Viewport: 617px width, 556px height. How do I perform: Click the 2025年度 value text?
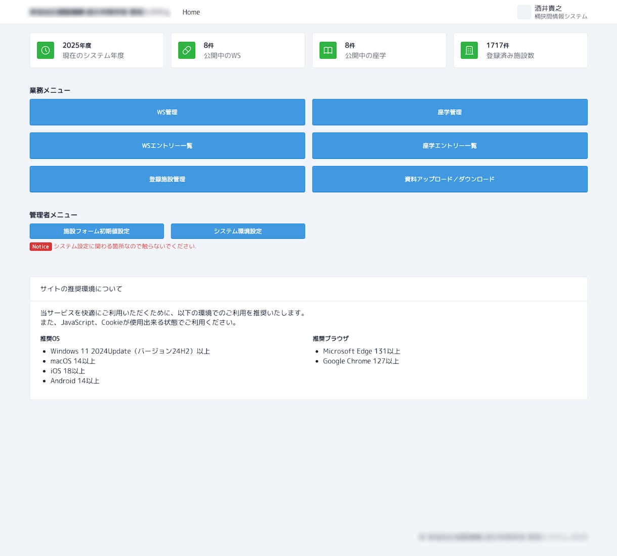77,46
